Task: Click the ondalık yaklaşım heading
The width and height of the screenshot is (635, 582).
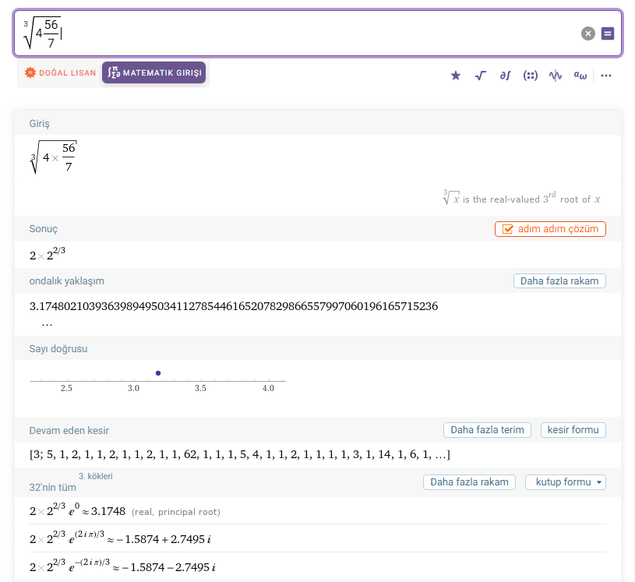Action: tap(66, 281)
